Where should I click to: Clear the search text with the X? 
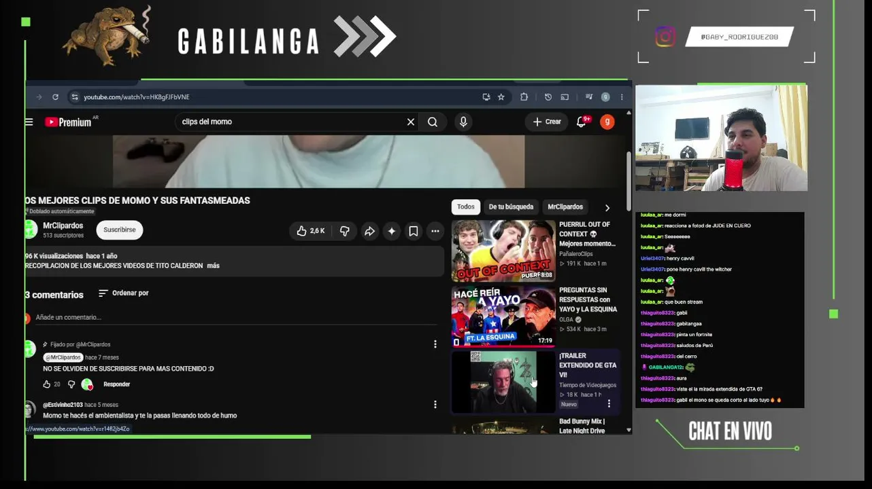click(x=411, y=122)
